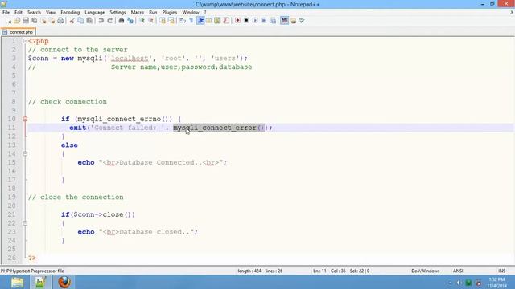This screenshot has height=289, width=515.
Task: Collapse the if block fold marker on line 10
Action: coord(25,119)
